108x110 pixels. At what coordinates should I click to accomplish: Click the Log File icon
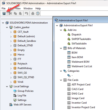point(15,95)
